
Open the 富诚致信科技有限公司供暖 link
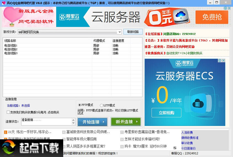click(x=88, y=132)
